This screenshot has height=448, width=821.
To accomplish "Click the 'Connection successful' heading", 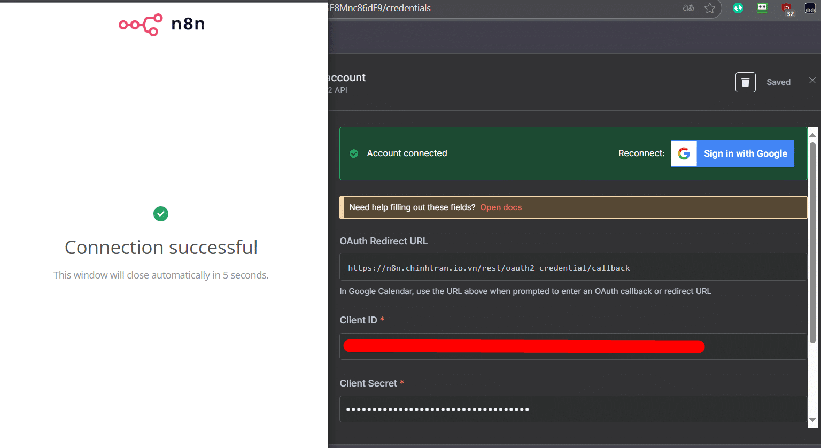I will pyautogui.click(x=161, y=247).
